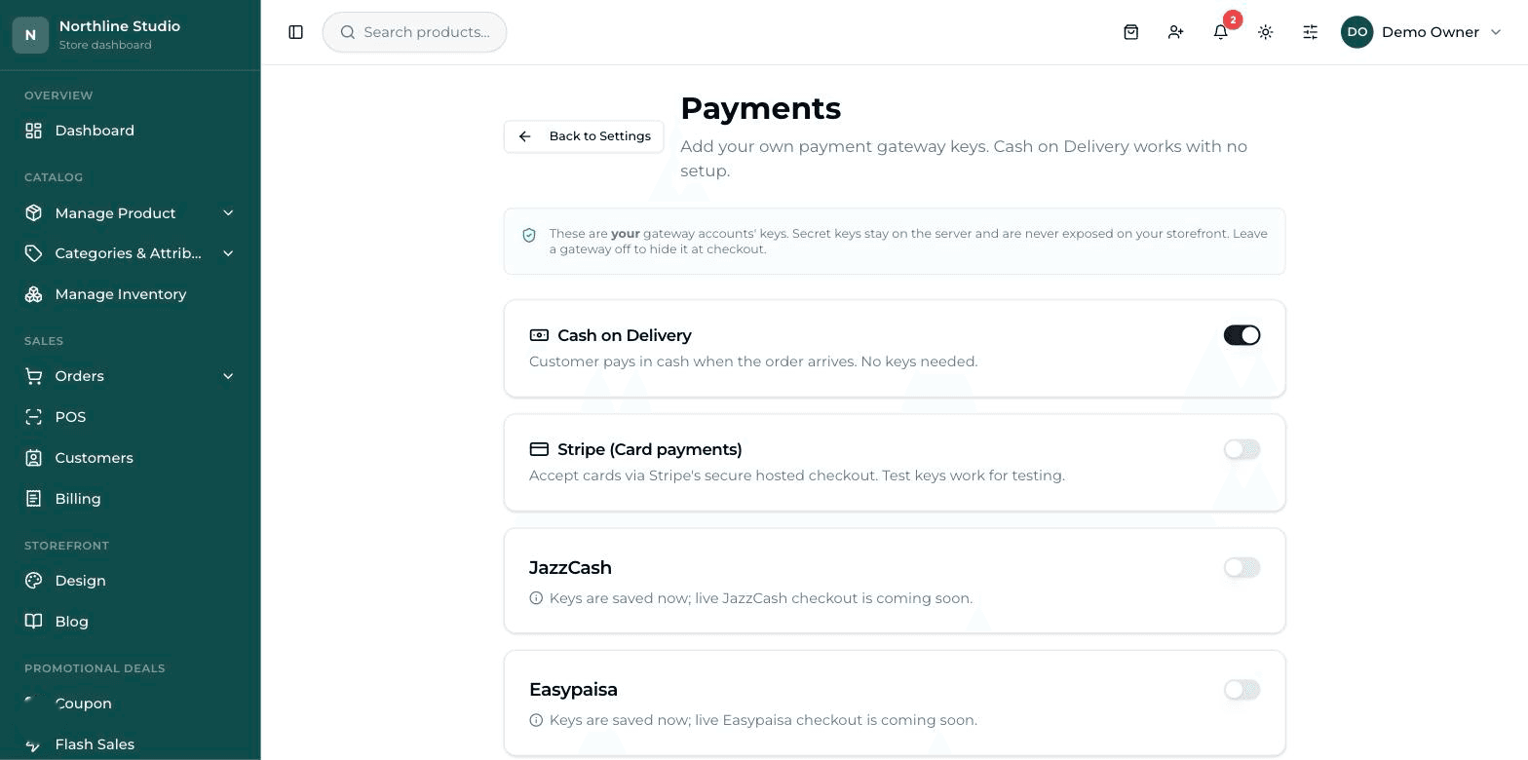Switch theme using the sun icon
The height and width of the screenshot is (760, 1528).
coord(1266,32)
